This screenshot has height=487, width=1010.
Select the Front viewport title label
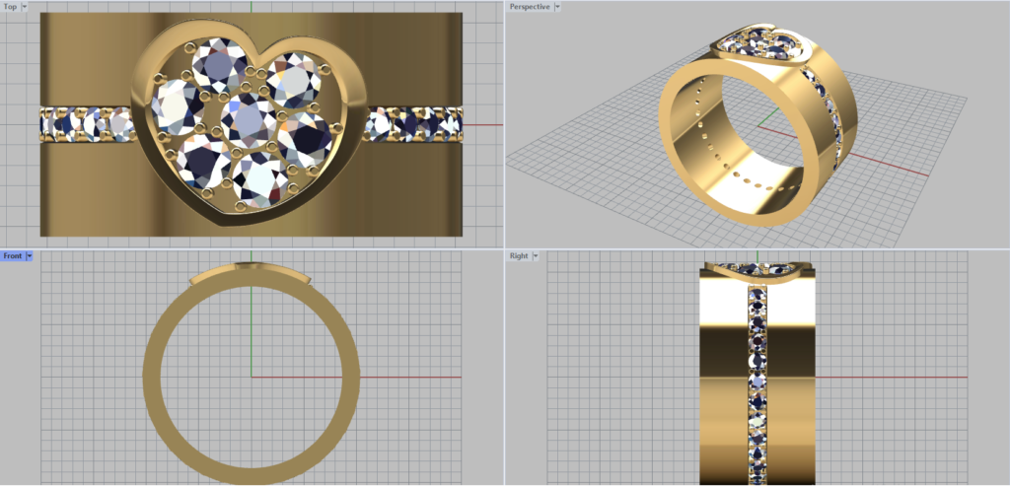(x=13, y=256)
